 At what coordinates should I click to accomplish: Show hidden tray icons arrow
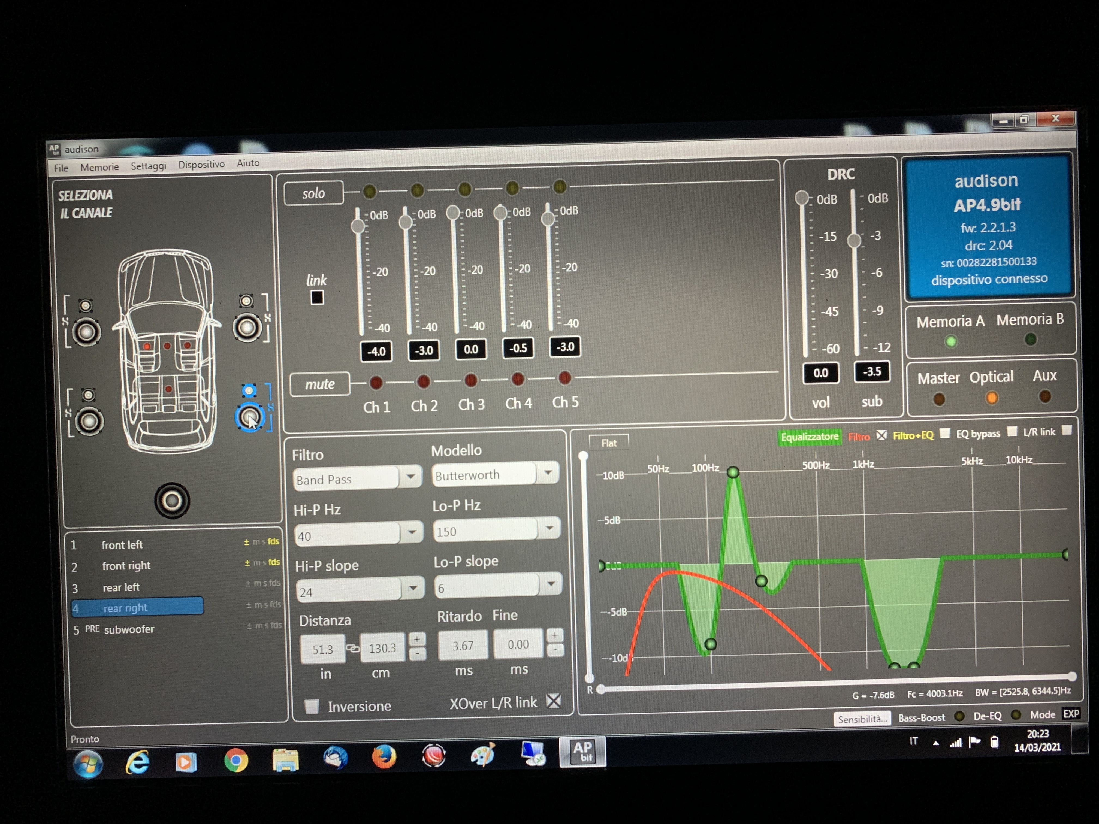click(935, 743)
